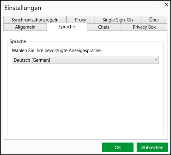Switch to the Proxy tab
This screenshot has width=171, height=155.
point(80,20)
